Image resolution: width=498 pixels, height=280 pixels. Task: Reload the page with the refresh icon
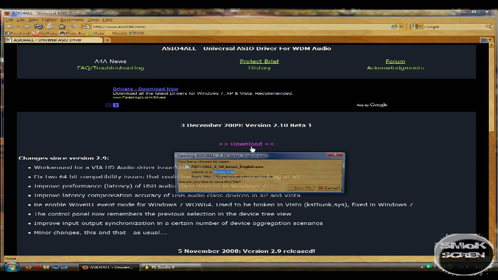(x=38, y=26)
